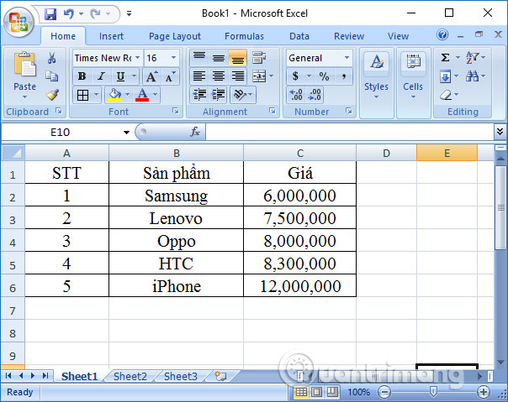The image size is (508, 402).
Task: Increase indent in the Alignment group
Action: click(219, 95)
